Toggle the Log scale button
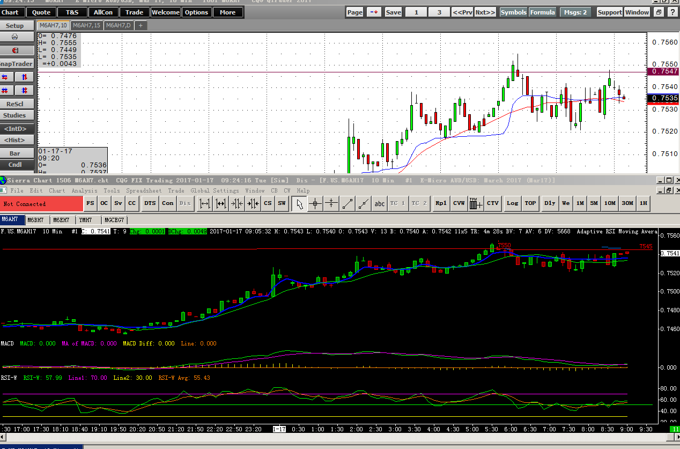 [513, 203]
